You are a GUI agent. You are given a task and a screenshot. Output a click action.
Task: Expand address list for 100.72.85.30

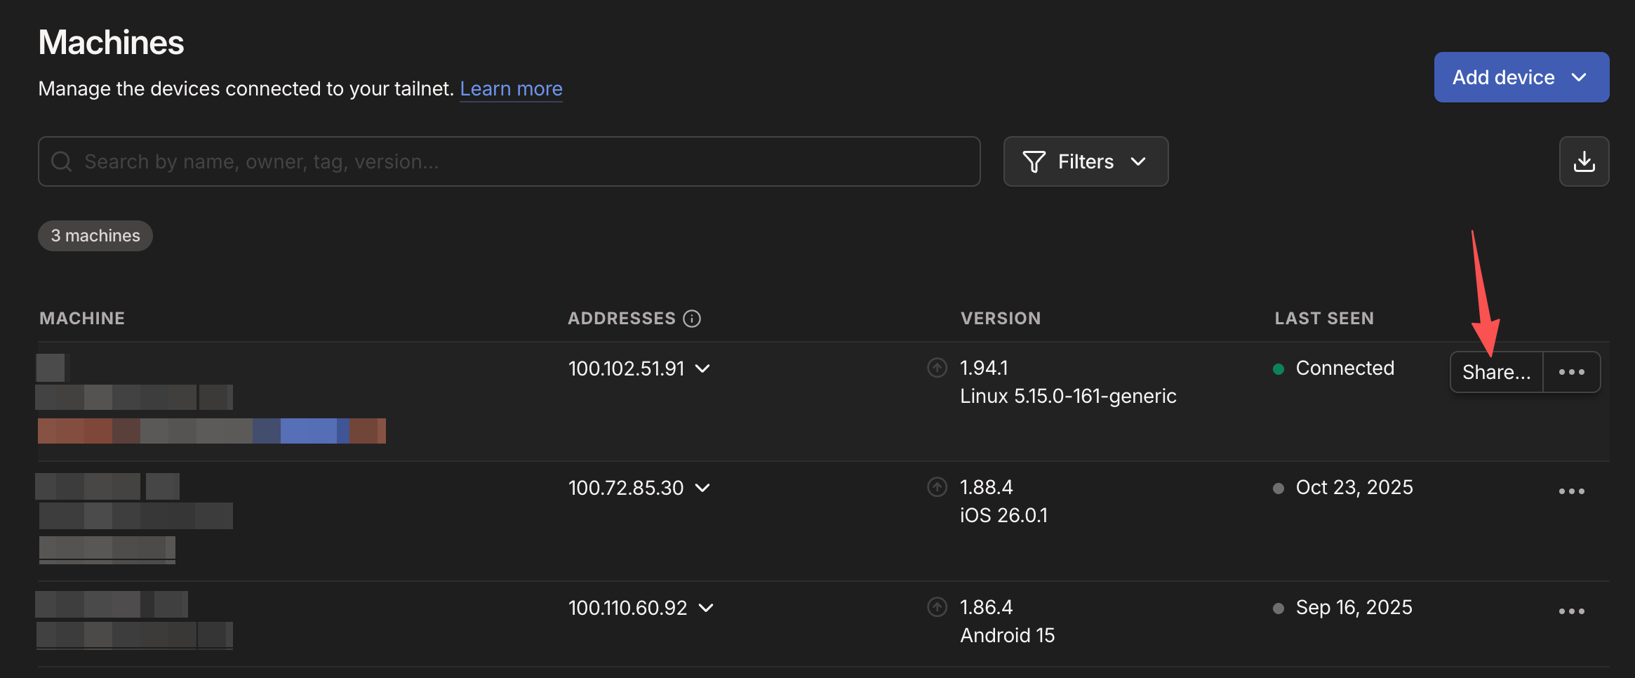(702, 488)
